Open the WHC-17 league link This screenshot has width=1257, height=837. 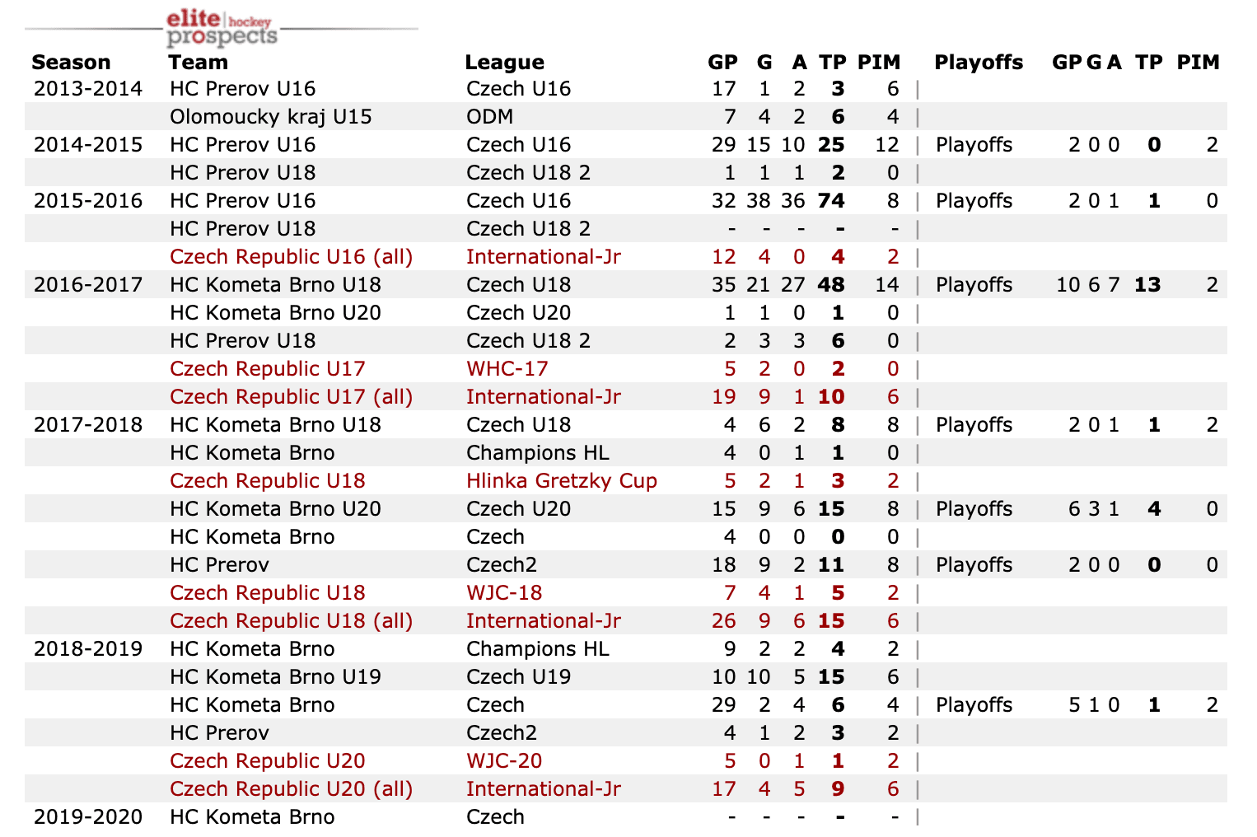click(507, 369)
